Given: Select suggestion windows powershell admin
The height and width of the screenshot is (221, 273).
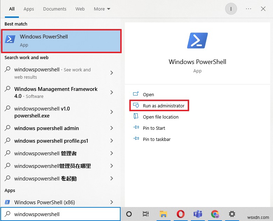Looking at the screenshot, I should 46,128.
